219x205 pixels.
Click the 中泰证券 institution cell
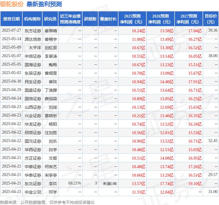(33, 167)
